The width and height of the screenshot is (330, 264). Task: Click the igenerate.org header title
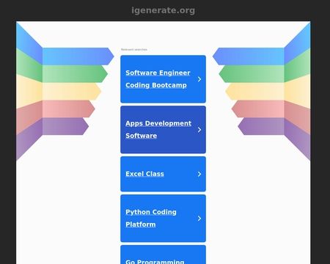pyautogui.click(x=163, y=10)
